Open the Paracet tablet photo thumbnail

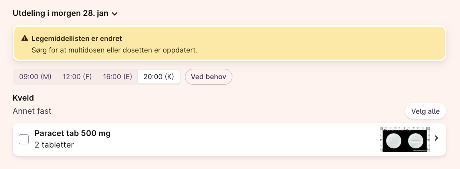click(x=404, y=139)
